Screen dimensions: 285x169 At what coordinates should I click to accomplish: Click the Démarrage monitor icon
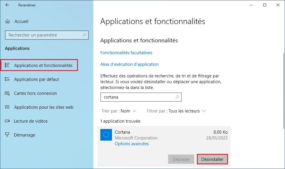pos(7,135)
